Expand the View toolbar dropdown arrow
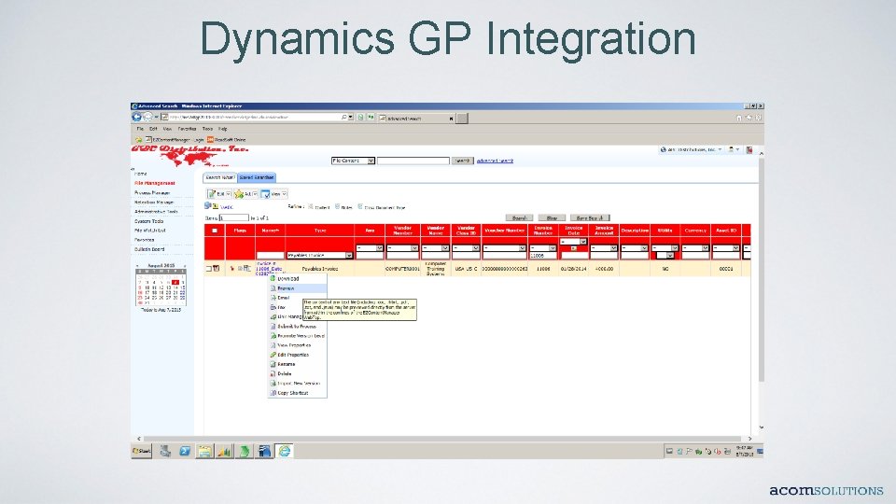The width and height of the screenshot is (896, 504). click(x=284, y=194)
